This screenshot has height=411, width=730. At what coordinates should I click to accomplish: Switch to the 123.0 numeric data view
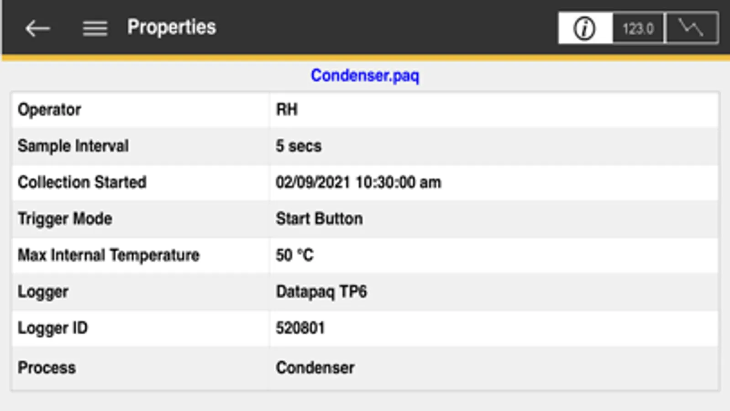tap(638, 28)
